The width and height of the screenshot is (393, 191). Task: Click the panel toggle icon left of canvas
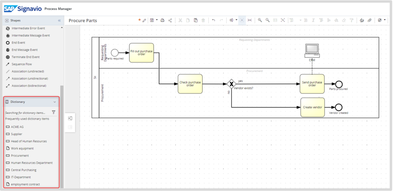70,119
